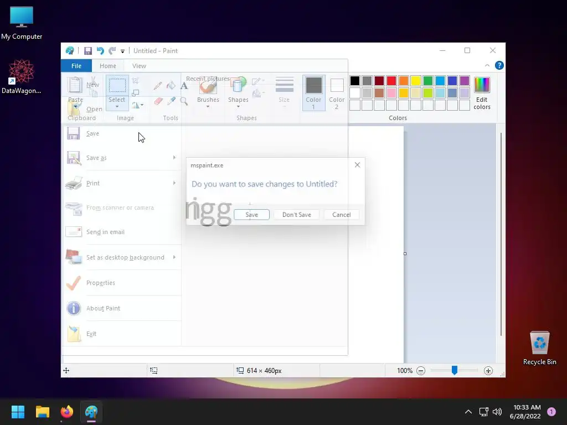Click the vertical scrollbar of canvas area
Screen dimensions: 567x425
coord(501,234)
